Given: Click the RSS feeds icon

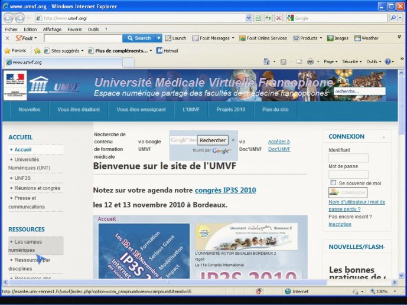Looking at the screenshot, I should [284, 62].
